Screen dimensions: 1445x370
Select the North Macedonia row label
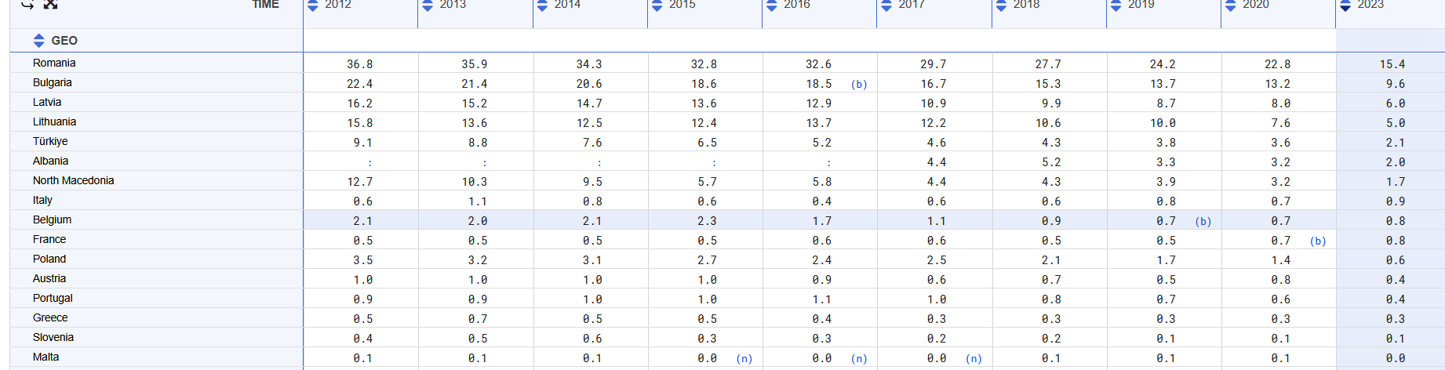73,180
